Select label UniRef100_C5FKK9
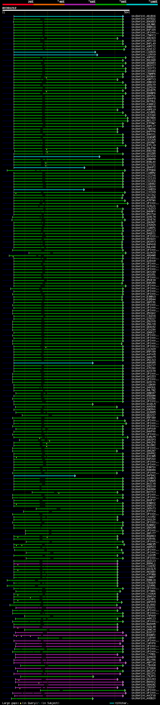The width and height of the screenshot is (160, 705). pyautogui.click(x=143, y=616)
